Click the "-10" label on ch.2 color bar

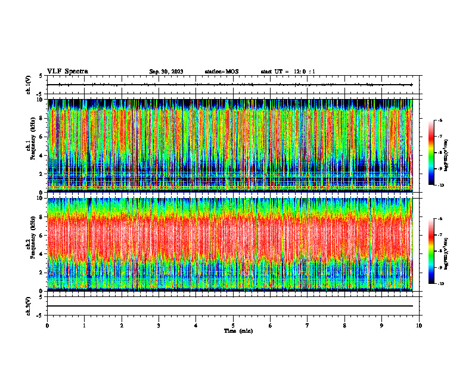[x=440, y=284]
